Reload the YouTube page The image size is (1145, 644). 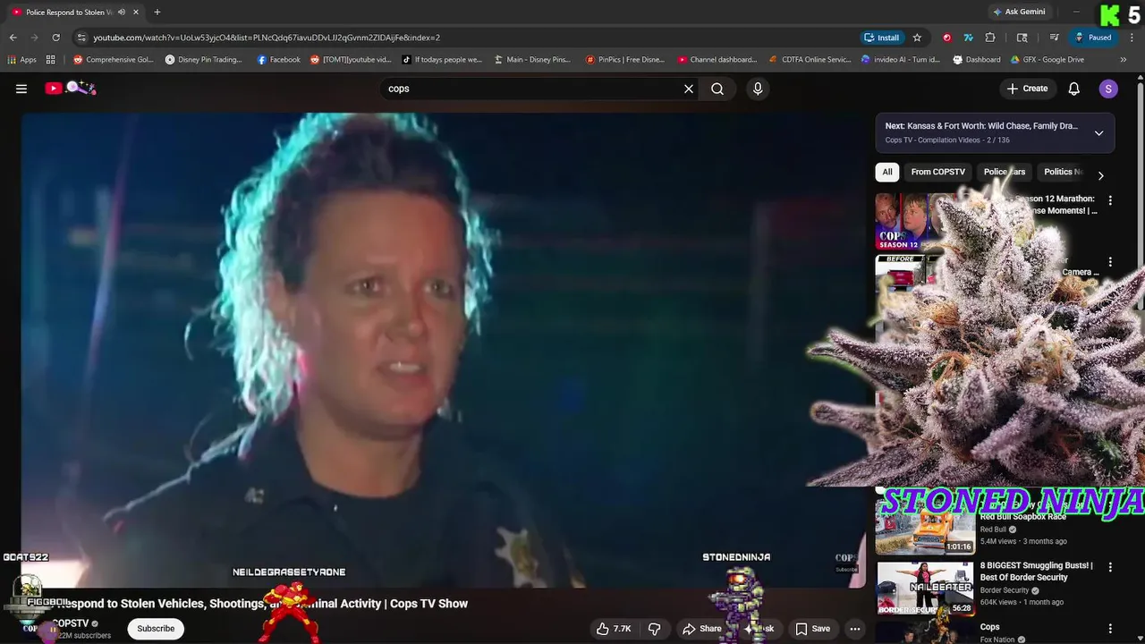pos(55,38)
